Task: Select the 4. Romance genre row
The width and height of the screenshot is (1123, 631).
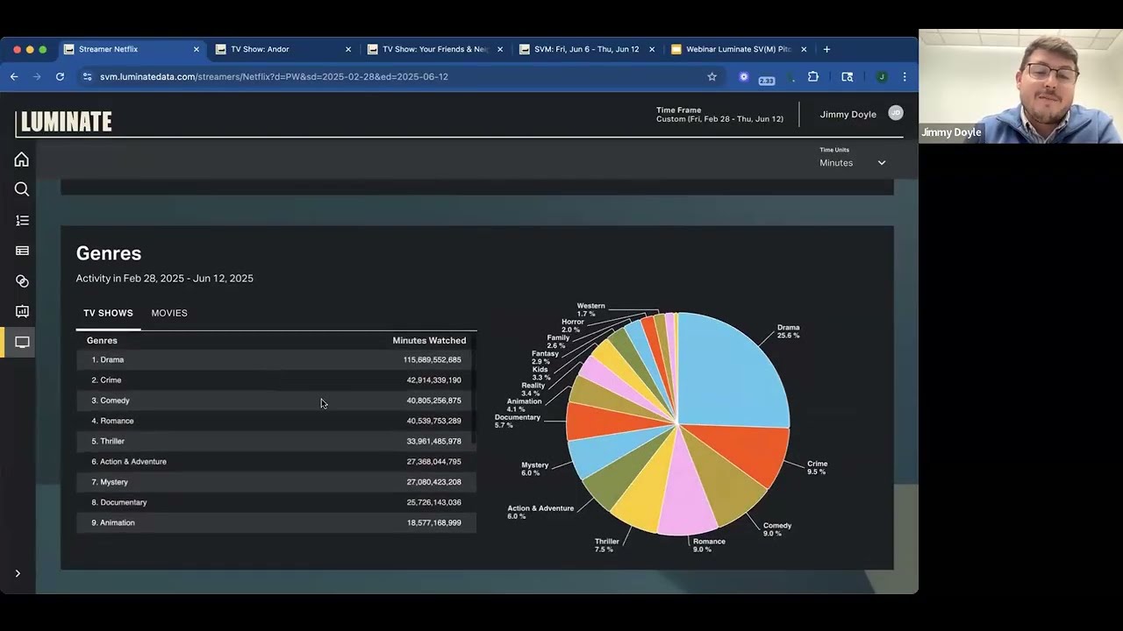Action: [x=276, y=421]
